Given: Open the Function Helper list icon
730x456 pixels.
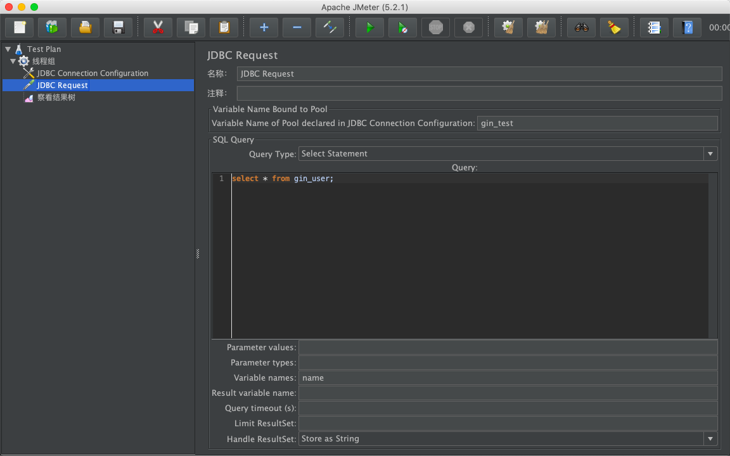Looking at the screenshot, I should 654,27.
